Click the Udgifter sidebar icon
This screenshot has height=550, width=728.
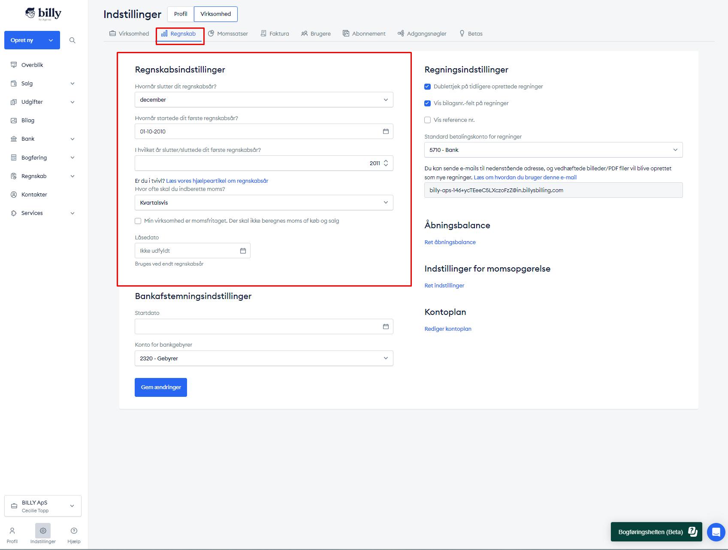14,102
